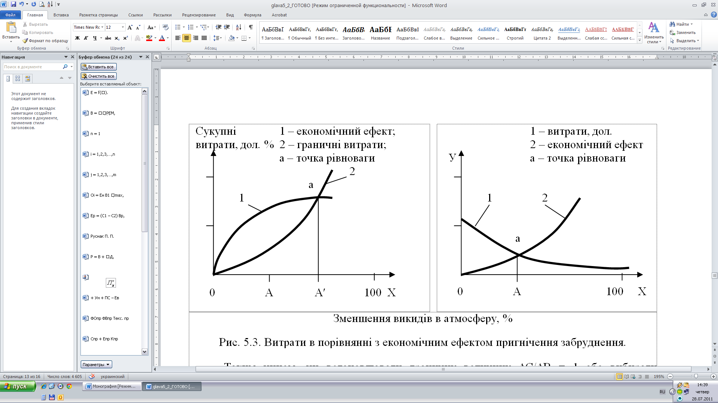Switch to Вид tab

(x=230, y=15)
